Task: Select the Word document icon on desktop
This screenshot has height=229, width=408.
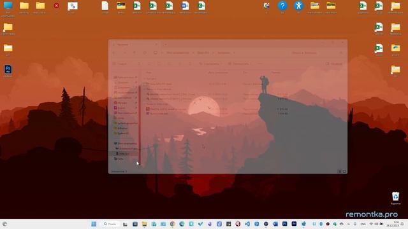Action: (x=185, y=6)
